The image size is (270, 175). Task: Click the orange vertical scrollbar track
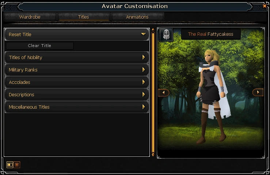[153, 92]
